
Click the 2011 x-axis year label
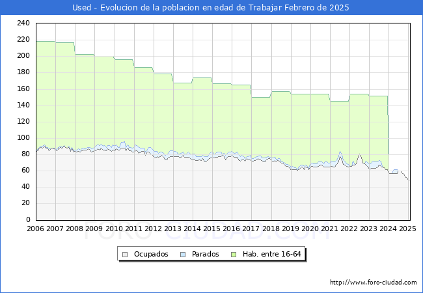[x=133, y=229]
